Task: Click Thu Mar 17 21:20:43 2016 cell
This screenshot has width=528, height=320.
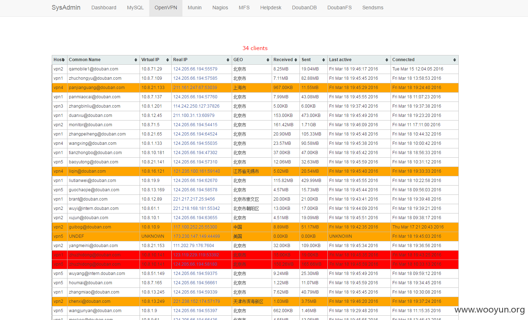Action: pyautogui.click(x=424, y=227)
